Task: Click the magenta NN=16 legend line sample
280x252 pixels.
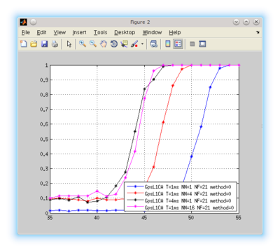Action: 135,207
